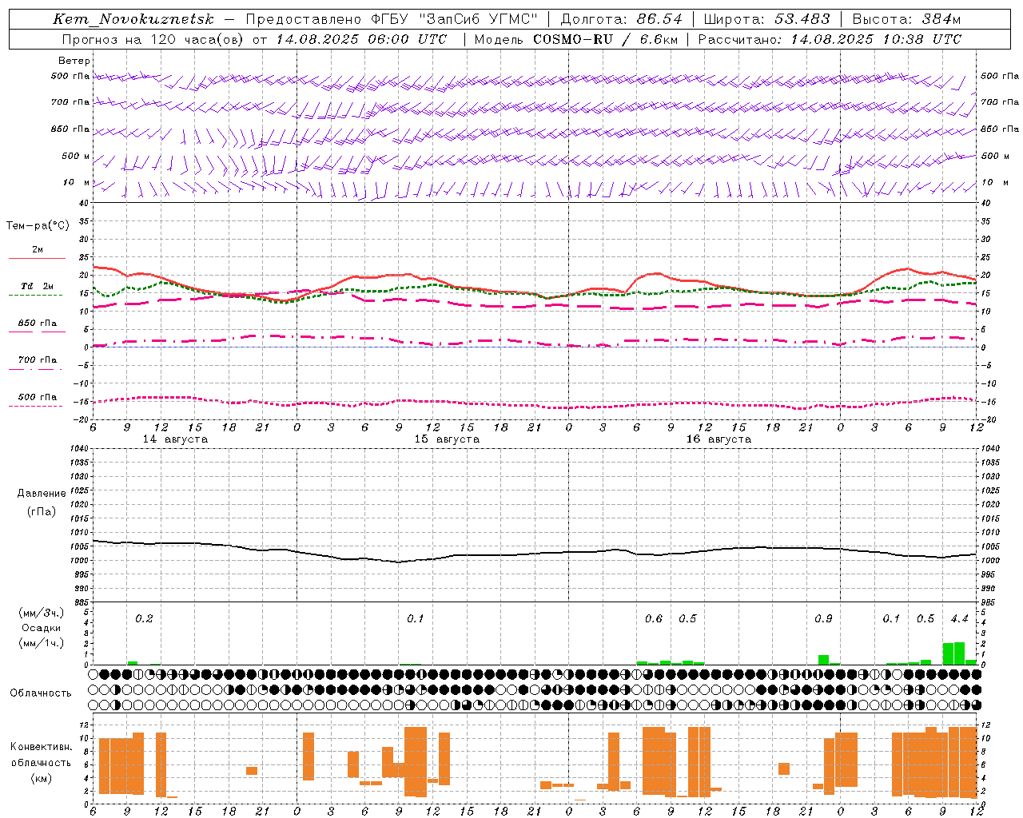The height and width of the screenshot is (818, 1023).
Task: Click the Давление panel title
Action: [x=42, y=494]
